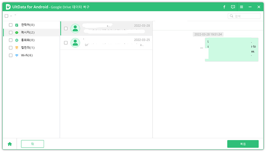Check the 연락처(0) checkbox
Viewport: 266px width, 152px height.
tap(11, 25)
